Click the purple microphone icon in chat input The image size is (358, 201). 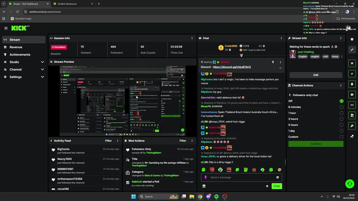point(206,177)
